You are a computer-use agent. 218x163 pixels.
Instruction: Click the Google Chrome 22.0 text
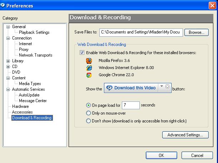(116, 75)
